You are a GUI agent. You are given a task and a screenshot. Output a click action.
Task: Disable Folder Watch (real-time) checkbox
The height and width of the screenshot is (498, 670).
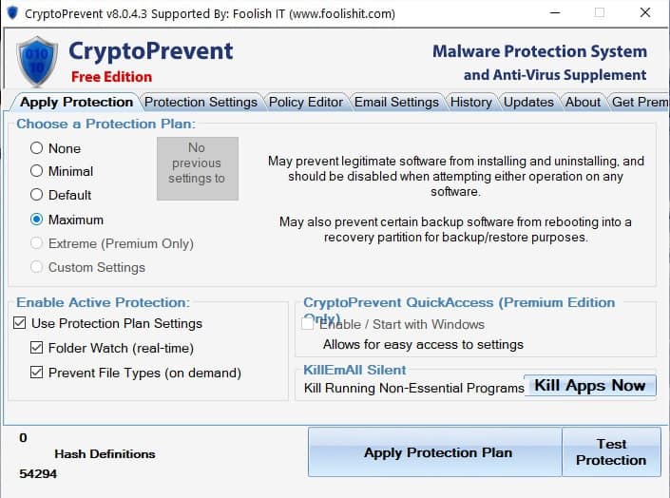[x=37, y=348]
